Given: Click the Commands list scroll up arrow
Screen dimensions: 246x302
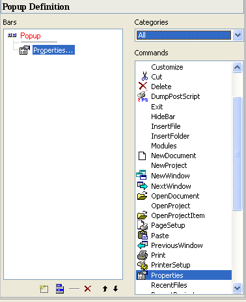Looking at the screenshot, I should pyautogui.click(x=237, y=67).
